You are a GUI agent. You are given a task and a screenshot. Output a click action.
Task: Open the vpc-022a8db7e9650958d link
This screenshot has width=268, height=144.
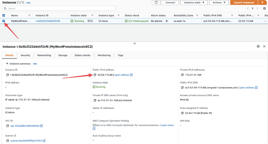click(25, 126)
